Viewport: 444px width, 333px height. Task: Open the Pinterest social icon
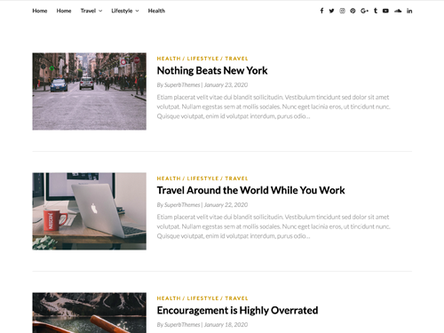click(353, 11)
